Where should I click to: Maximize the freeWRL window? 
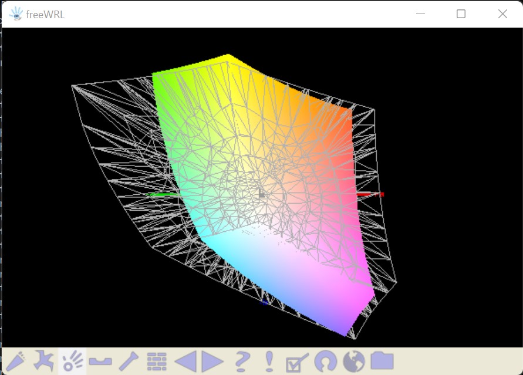tap(461, 13)
